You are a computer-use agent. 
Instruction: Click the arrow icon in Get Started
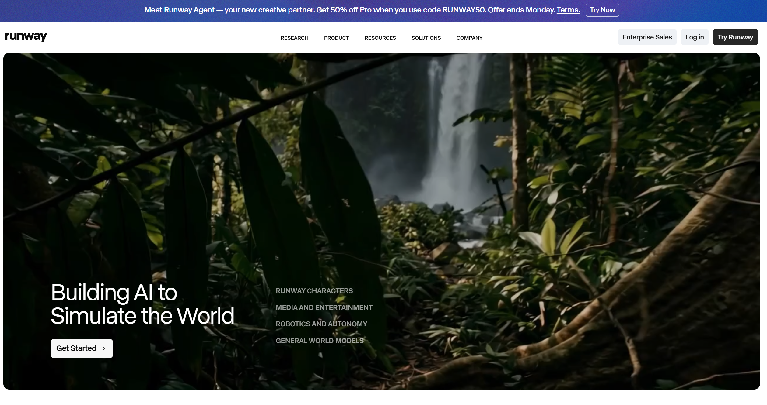tap(104, 348)
